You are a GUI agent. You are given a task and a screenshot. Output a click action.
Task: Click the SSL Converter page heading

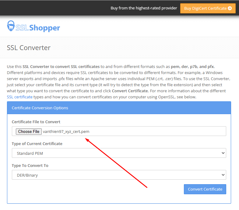point(29,48)
